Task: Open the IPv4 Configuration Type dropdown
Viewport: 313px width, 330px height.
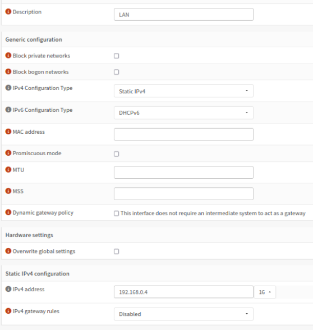Action: click(183, 91)
